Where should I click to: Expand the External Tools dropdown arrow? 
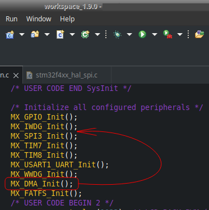[x=180, y=34]
